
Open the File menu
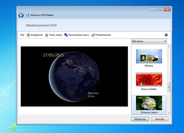[22, 35]
